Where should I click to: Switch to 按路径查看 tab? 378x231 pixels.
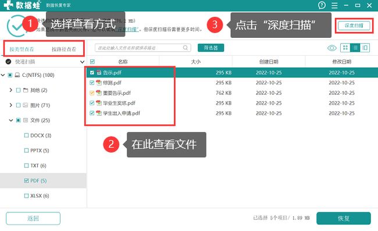point(63,49)
